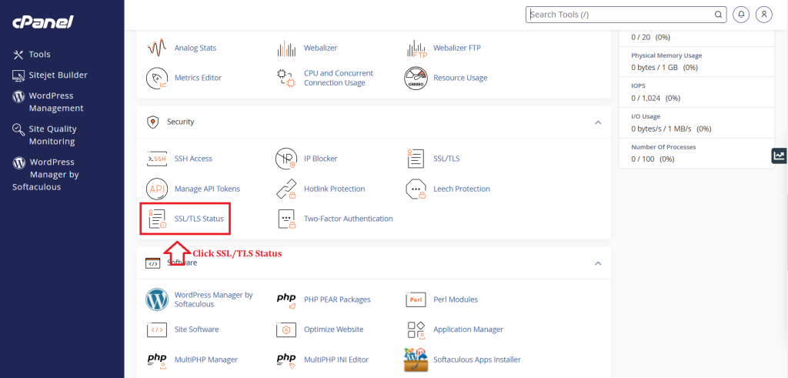The image size is (788, 378).
Task: Click the Resource Usage link text
Action: tap(460, 78)
